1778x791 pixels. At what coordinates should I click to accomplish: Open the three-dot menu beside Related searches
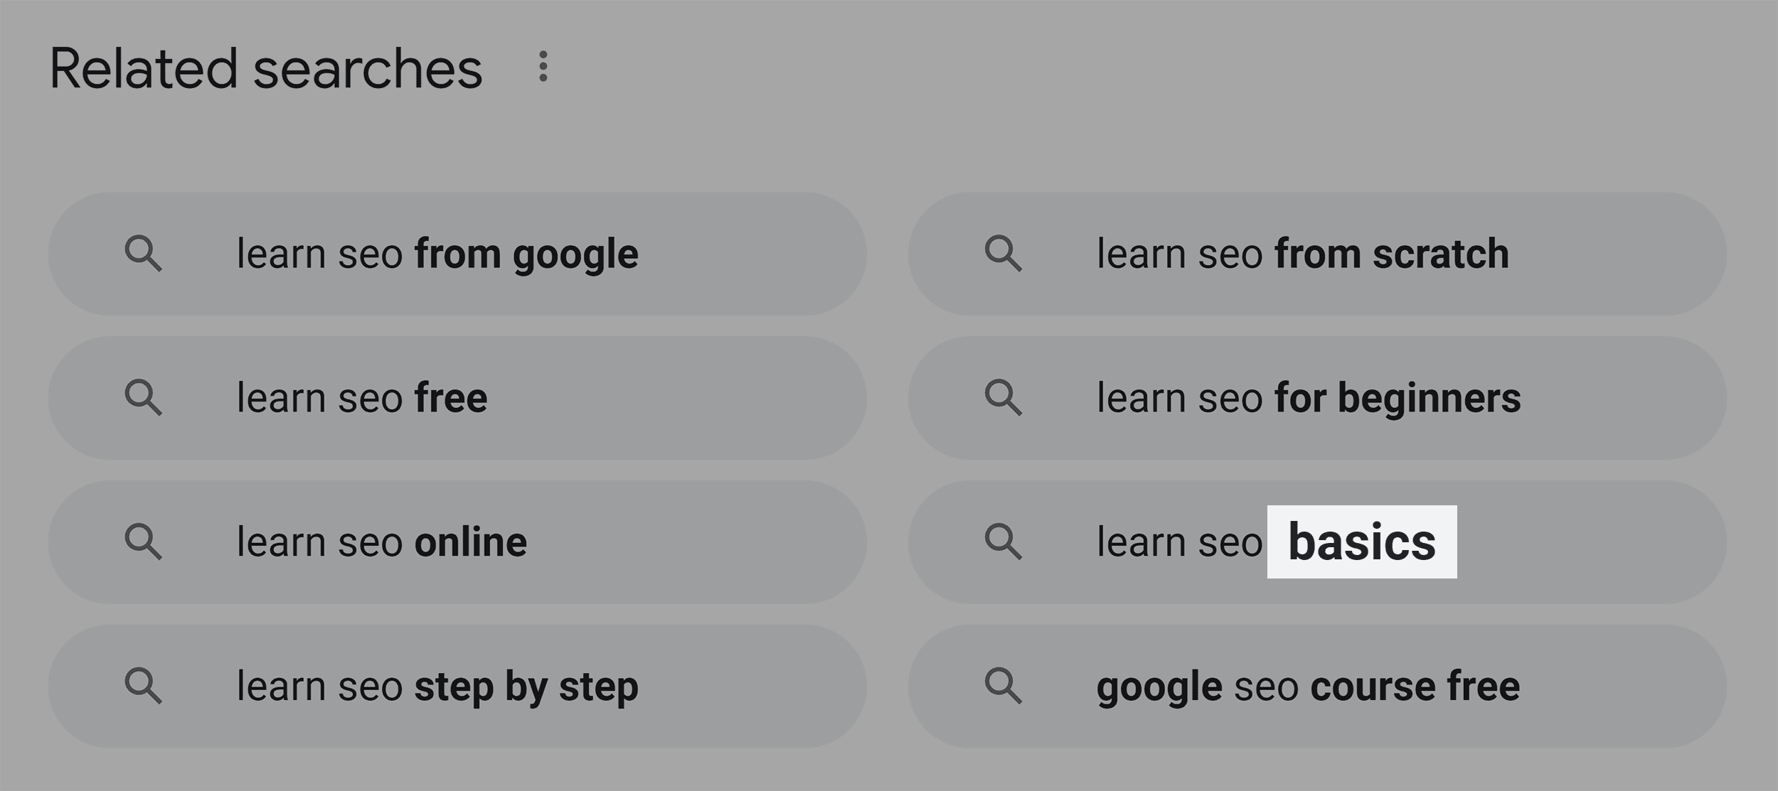tap(543, 67)
